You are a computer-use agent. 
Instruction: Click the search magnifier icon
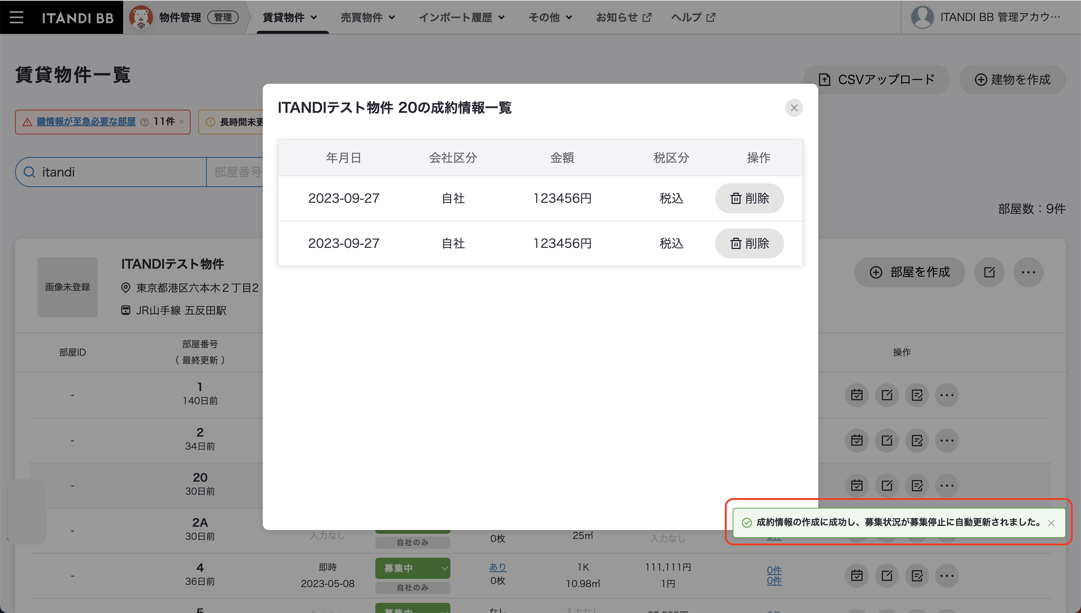(29, 172)
